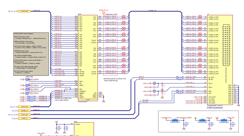Click the V_SUPPLY_FILT net label
This screenshot has width=244, height=136.
[x=166, y=118]
